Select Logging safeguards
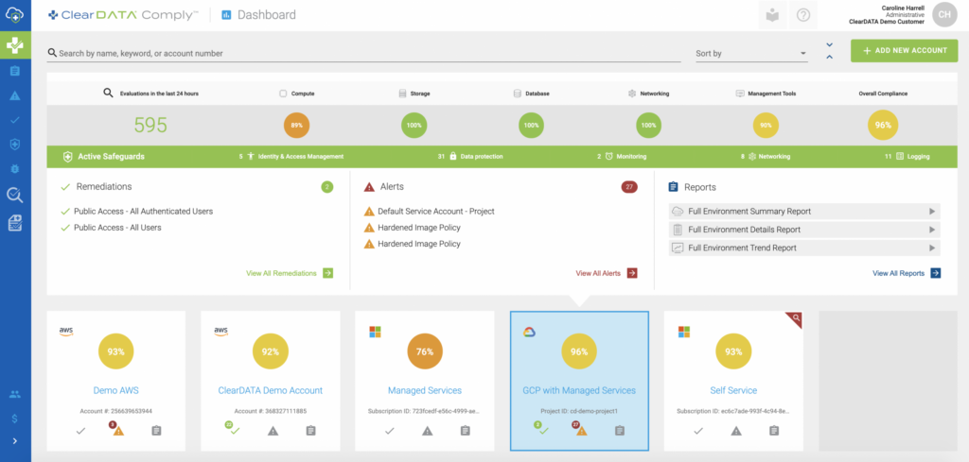The height and width of the screenshot is (462, 969). pos(907,157)
